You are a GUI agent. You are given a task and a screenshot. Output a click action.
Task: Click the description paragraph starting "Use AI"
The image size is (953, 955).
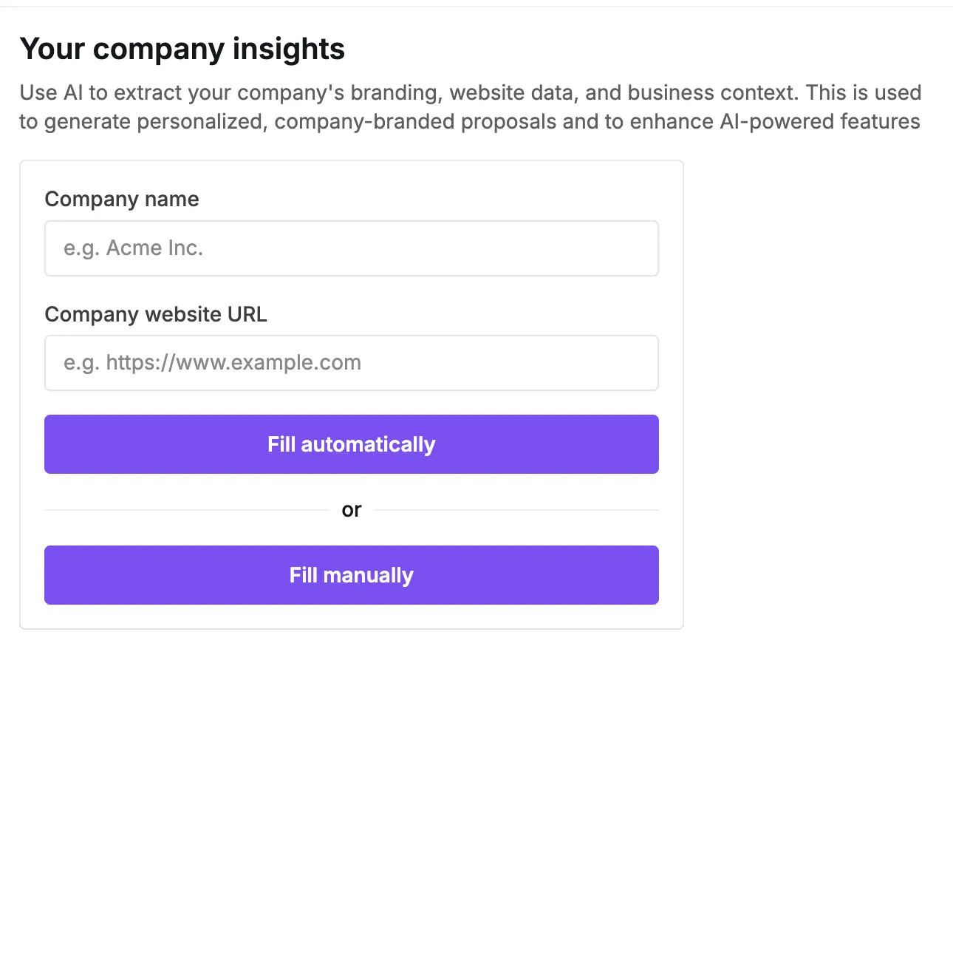(x=470, y=107)
